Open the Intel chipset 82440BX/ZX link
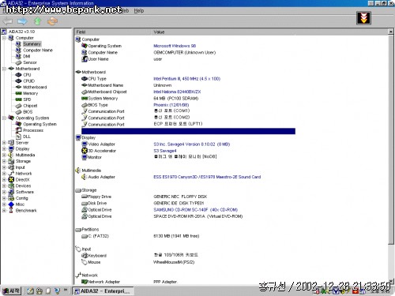The image size is (395, 296). click(x=177, y=92)
